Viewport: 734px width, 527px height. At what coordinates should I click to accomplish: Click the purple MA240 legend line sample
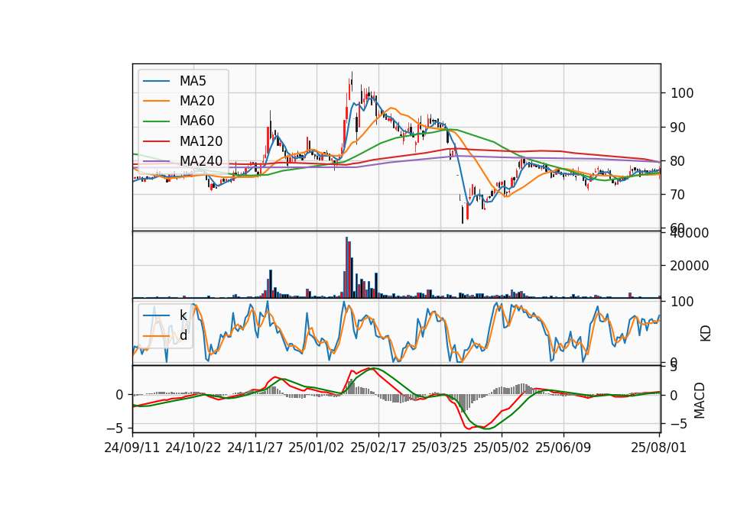156,161
